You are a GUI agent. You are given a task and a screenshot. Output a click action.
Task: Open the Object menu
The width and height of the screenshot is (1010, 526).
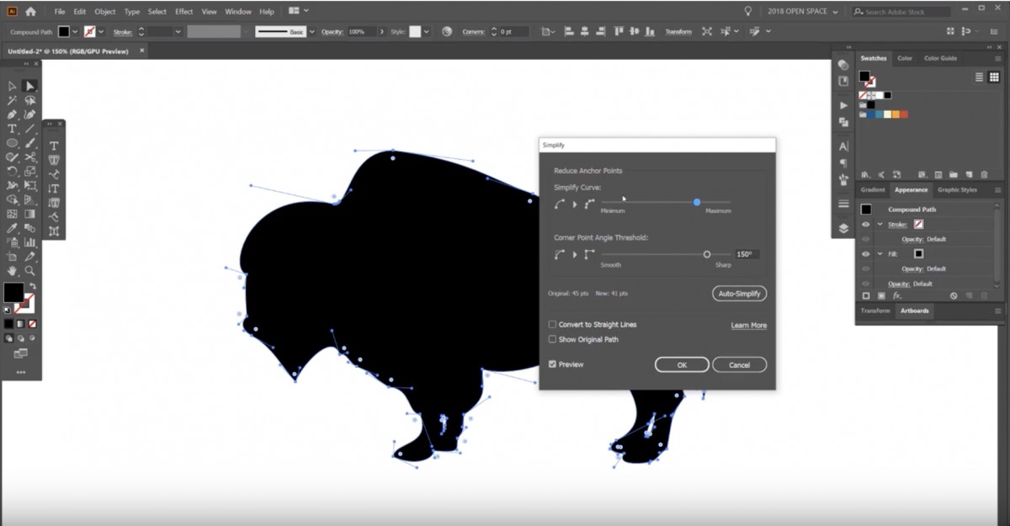105,12
